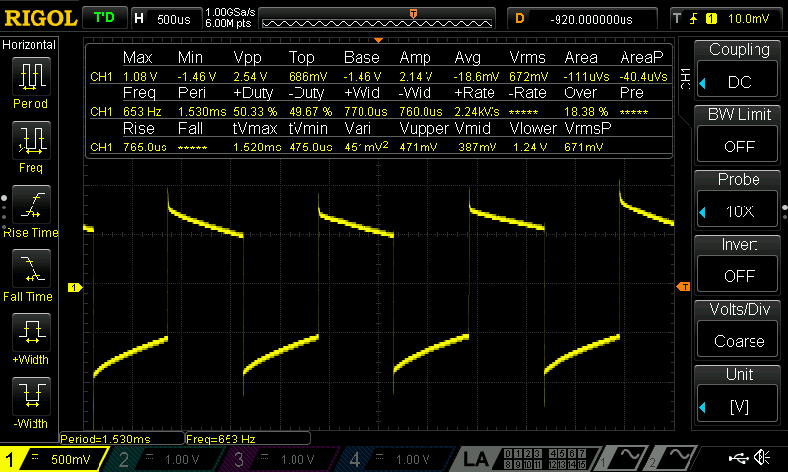
Task: Select the -Width measurement icon
Action: tap(31, 403)
